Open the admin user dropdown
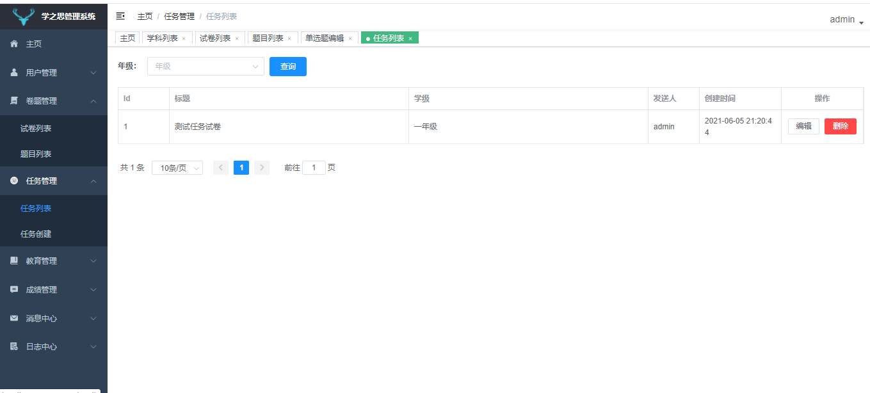870x393 pixels. point(847,20)
